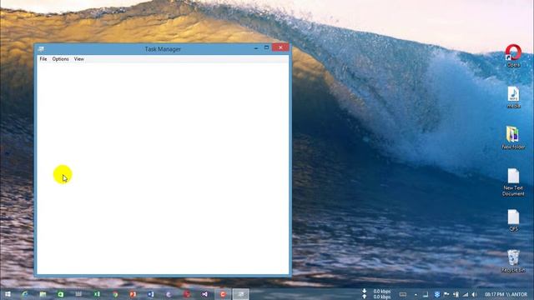534x300 pixels.
Task: Open the Opera desktop shortcut
Action: (513, 56)
